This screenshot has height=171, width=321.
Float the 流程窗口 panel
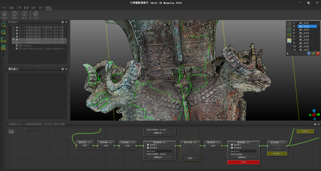pyautogui.click(x=315, y=124)
